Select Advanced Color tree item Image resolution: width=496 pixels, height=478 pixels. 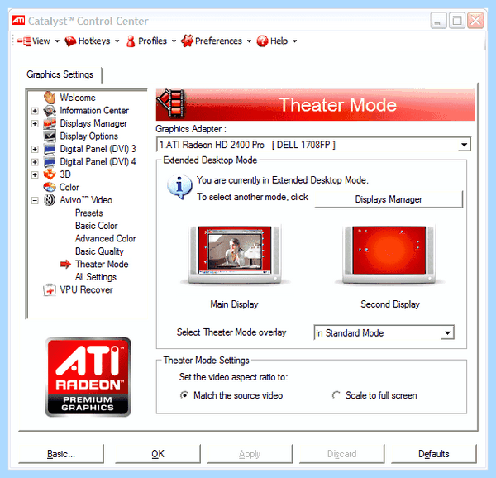pos(106,238)
